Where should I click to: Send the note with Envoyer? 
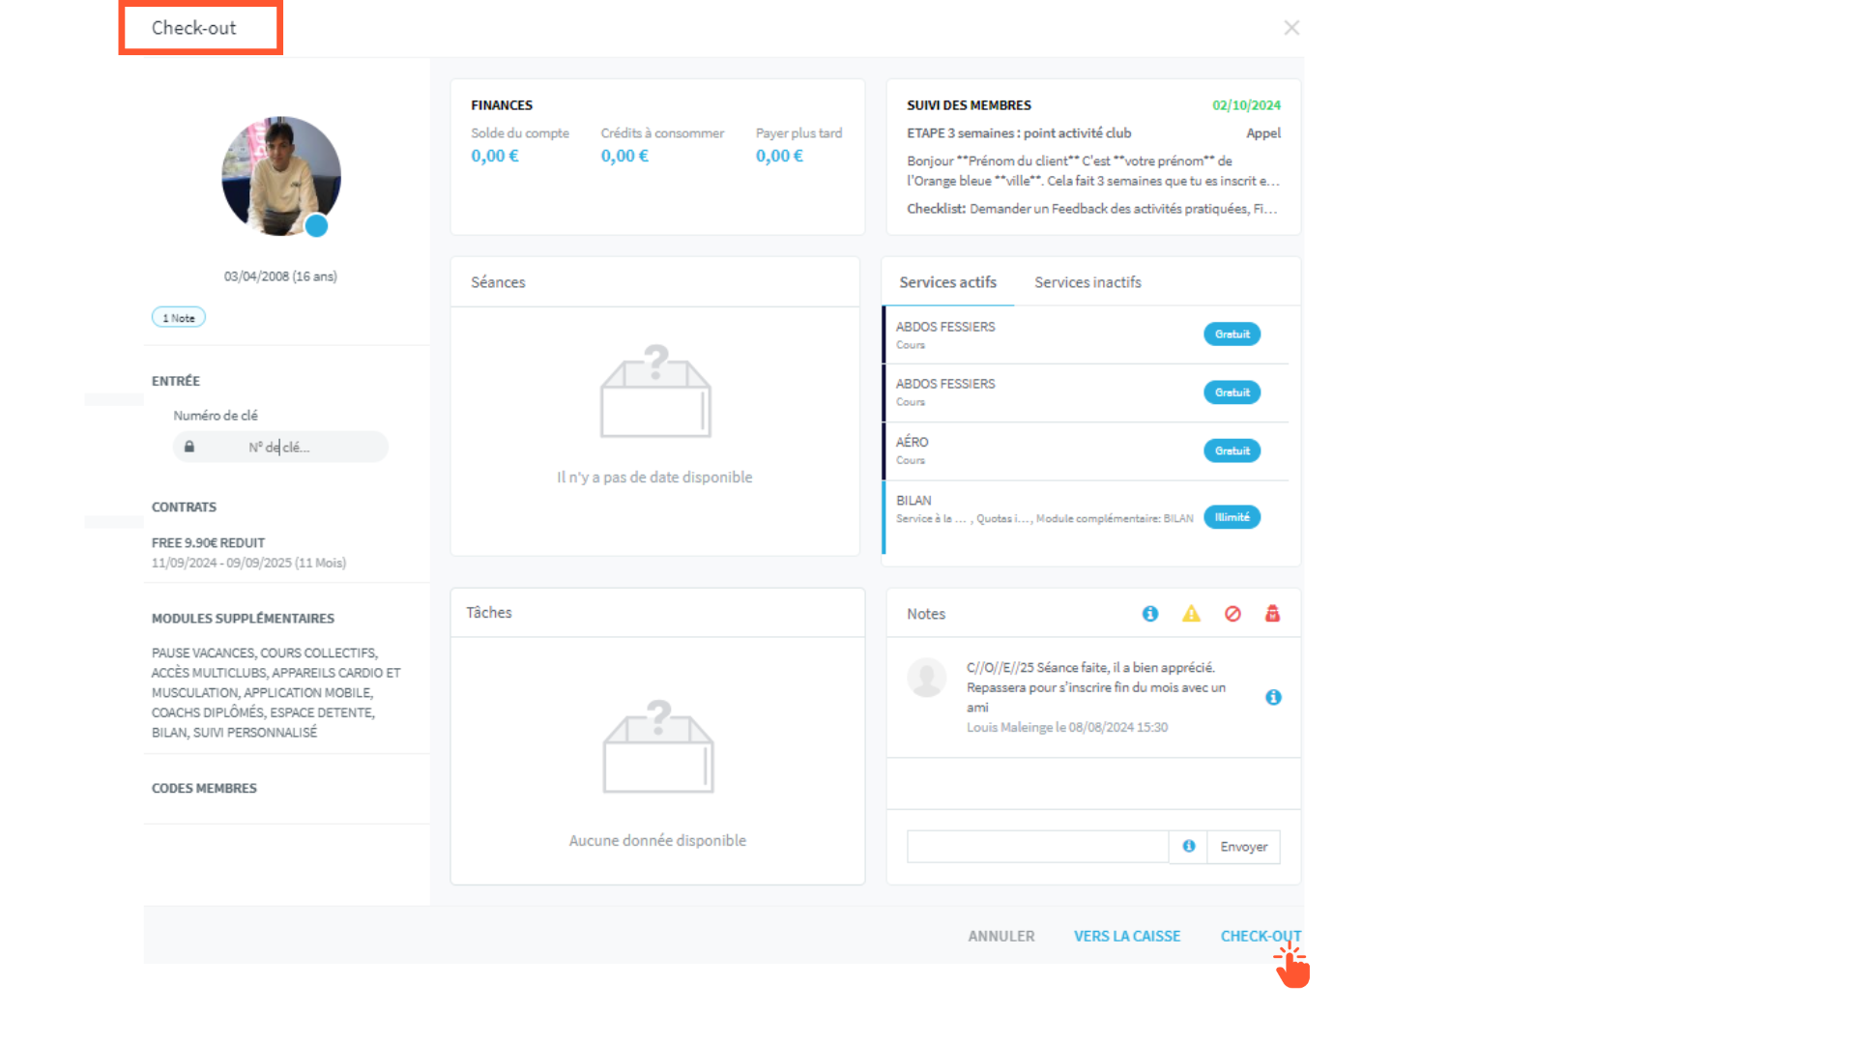pos(1243,847)
